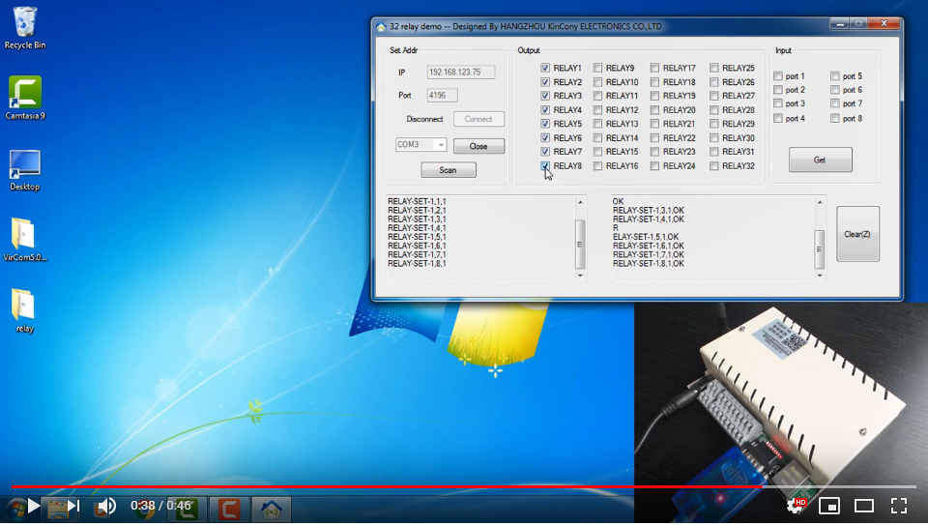Switch the video to miniplayer mode
Viewport: 928px width, 525px height.
(829, 506)
